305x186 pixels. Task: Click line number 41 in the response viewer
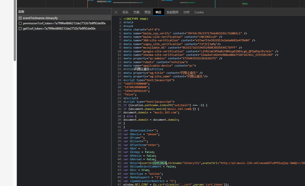[x=119, y=163]
